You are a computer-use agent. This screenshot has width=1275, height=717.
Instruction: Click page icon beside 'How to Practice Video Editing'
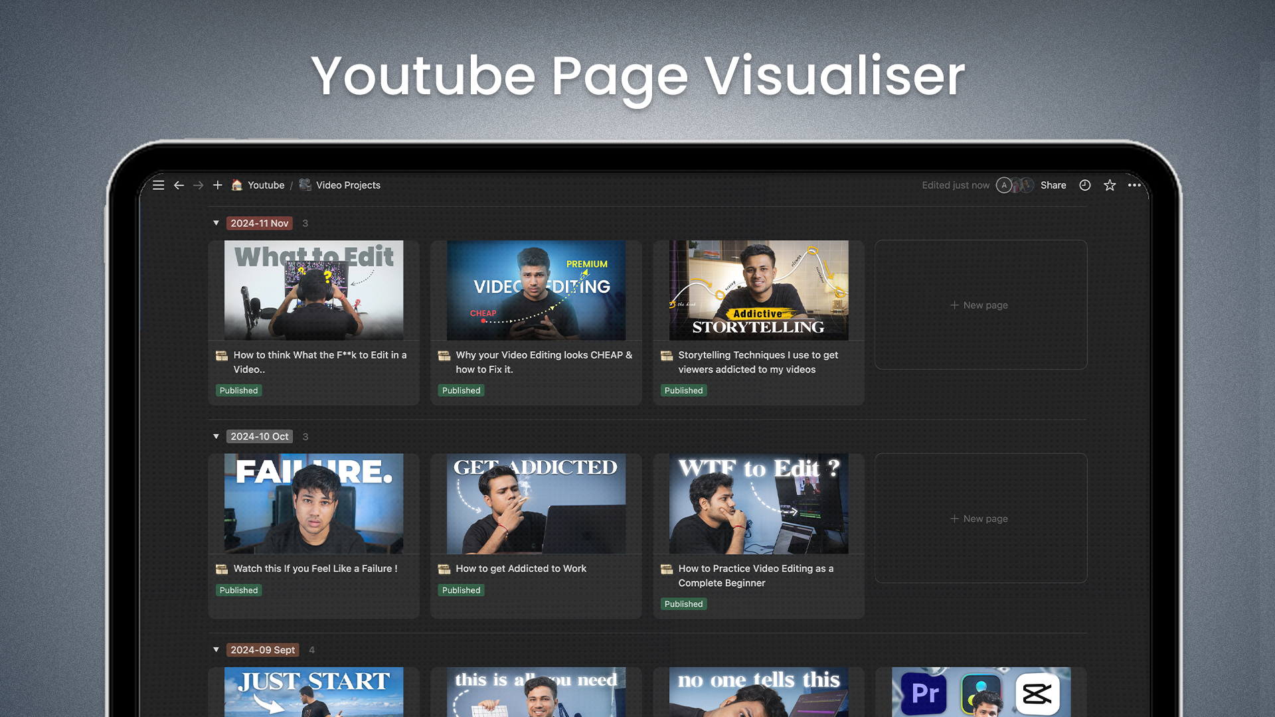pyautogui.click(x=667, y=569)
